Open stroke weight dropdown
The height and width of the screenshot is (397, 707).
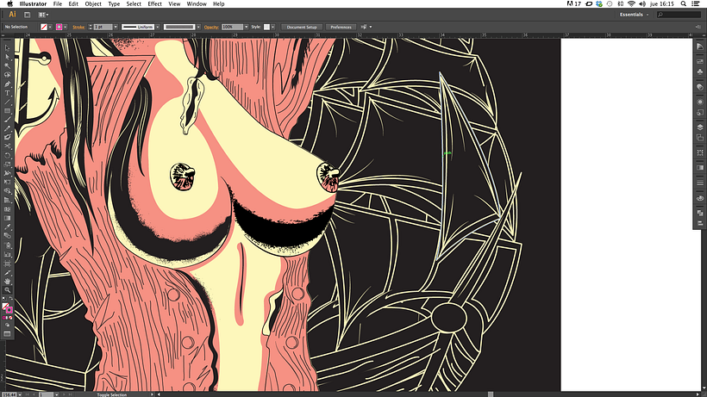(x=116, y=27)
